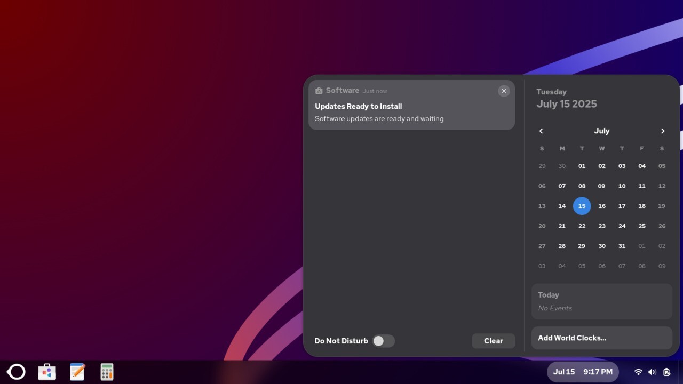Go to next month in calendar
The width and height of the screenshot is (683, 384).
[x=663, y=131]
